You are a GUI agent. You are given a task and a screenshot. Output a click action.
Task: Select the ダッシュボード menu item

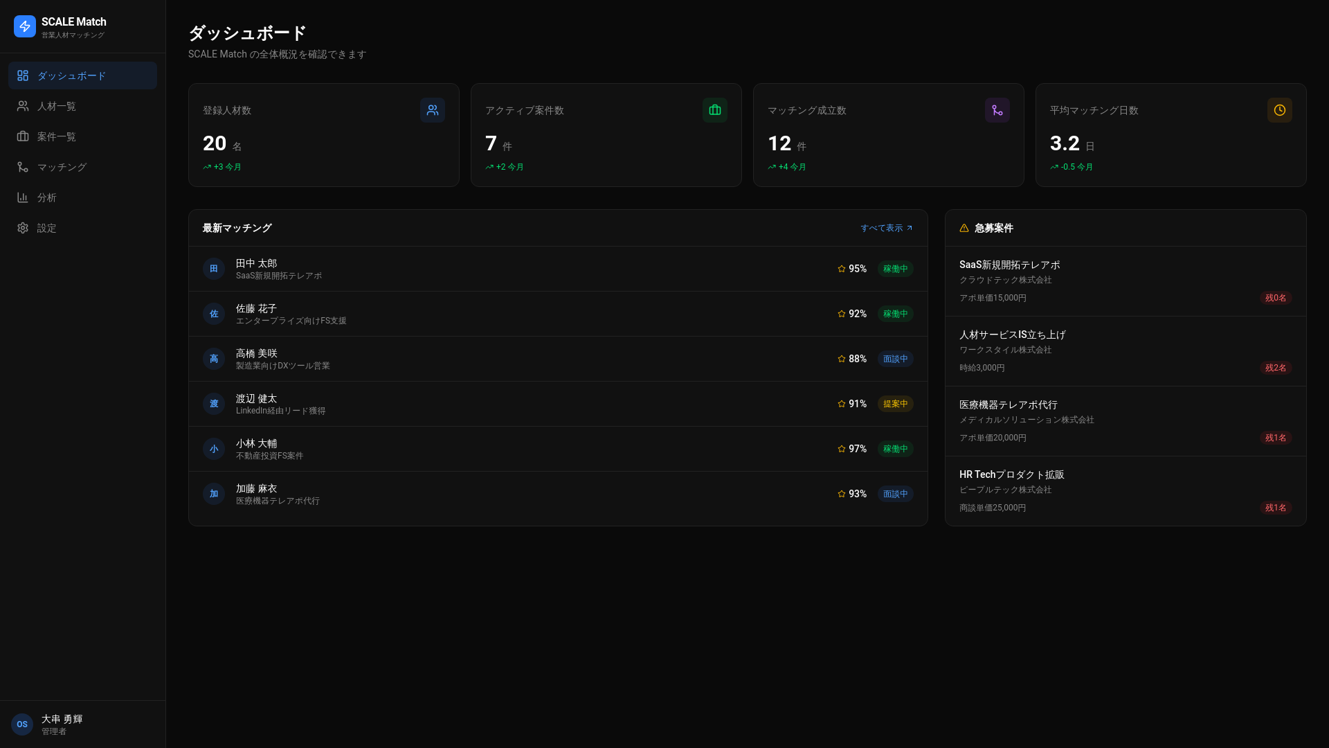(82, 75)
